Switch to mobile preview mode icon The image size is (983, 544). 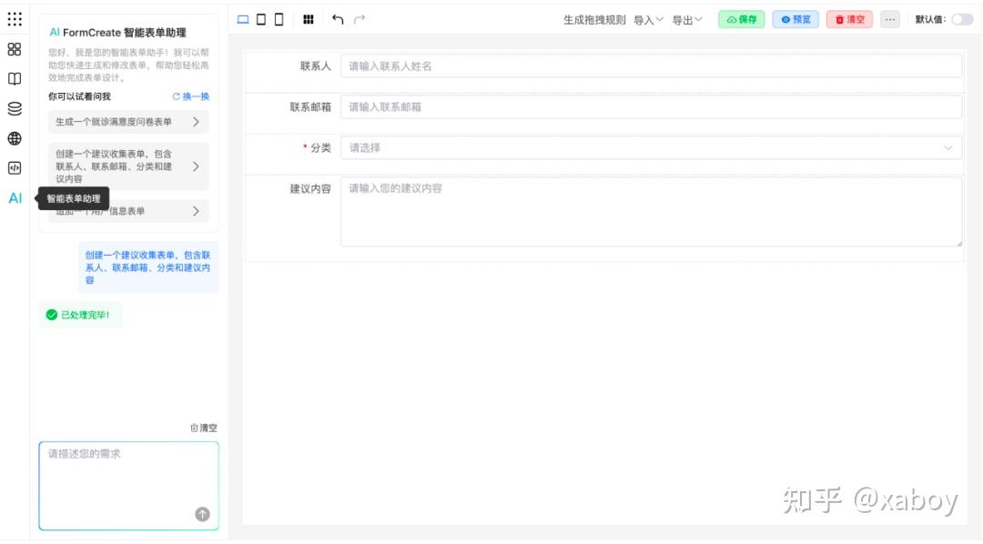click(278, 18)
